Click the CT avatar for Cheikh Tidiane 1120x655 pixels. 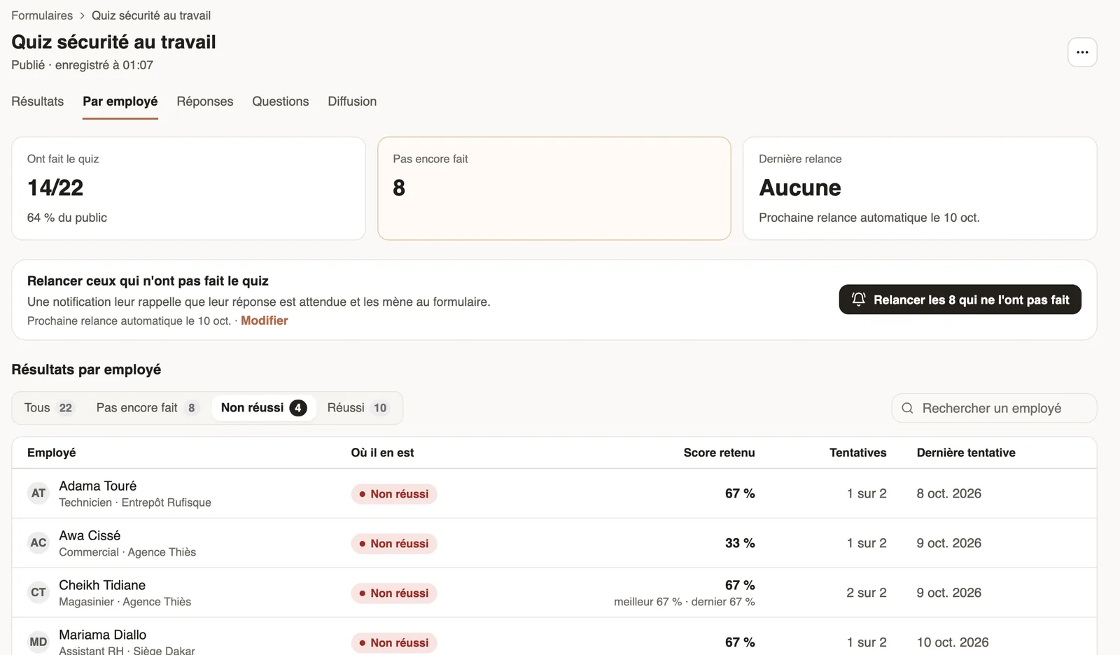tap(38, 593)
